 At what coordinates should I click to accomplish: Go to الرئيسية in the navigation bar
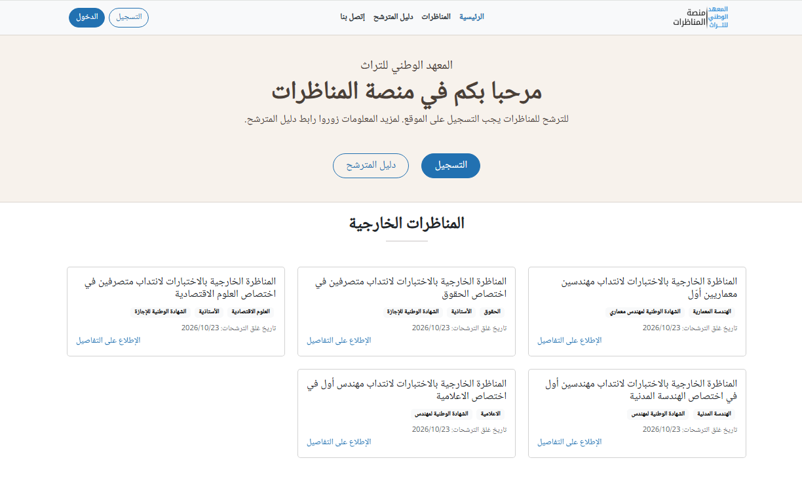[x=472, y=17]
